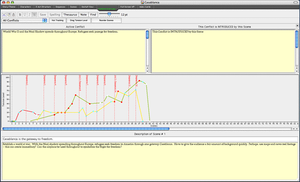This screenshot has height=182, width=300.
Task: Toggle Bold text formatting
Action: (x=20, y=15)
